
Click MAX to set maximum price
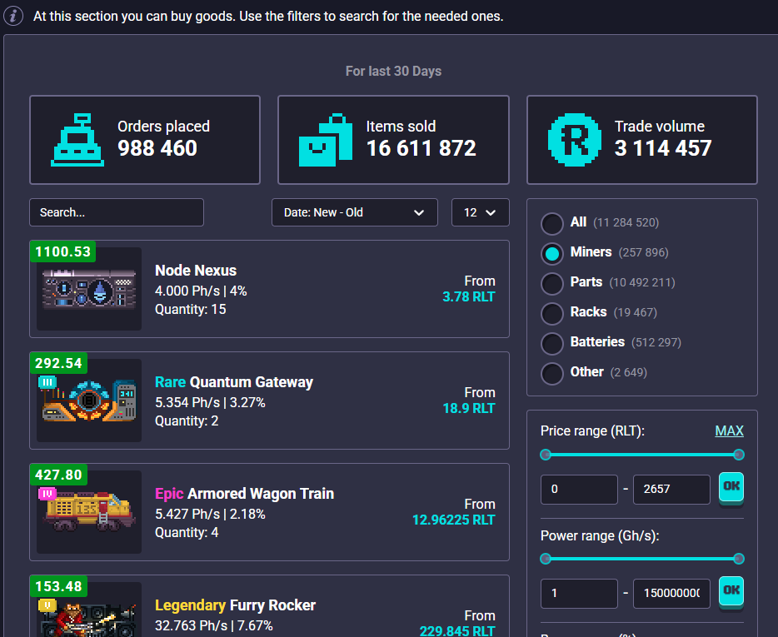click(x=729, y=430)
